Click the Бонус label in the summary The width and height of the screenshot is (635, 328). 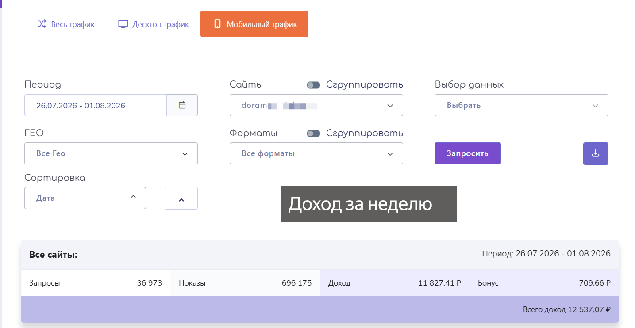(488, 283)
